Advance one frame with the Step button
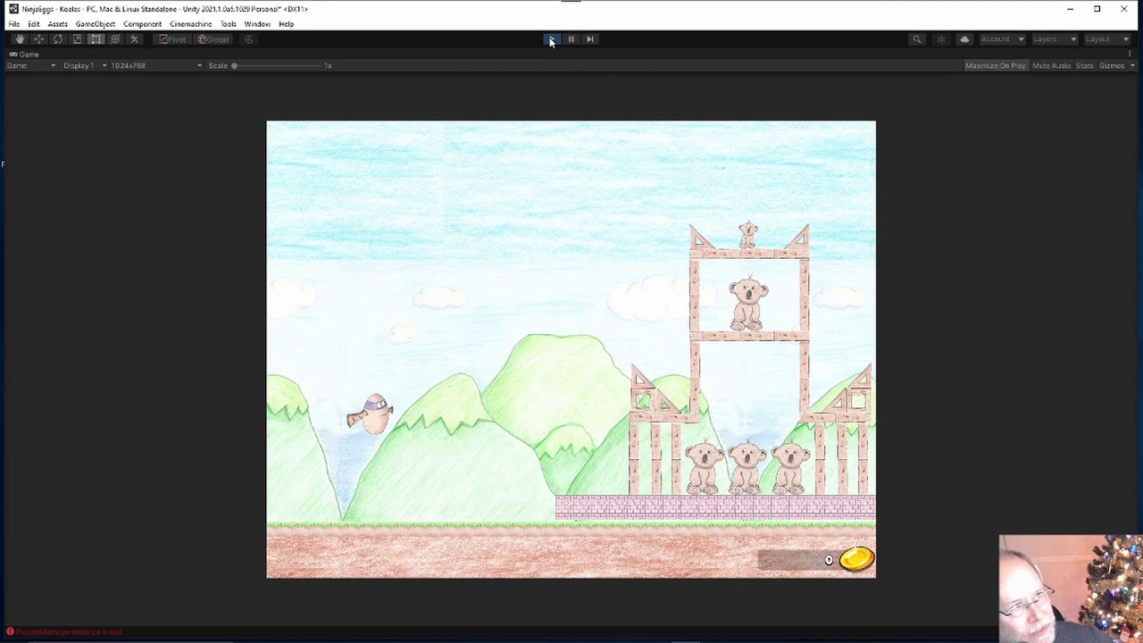 [x=590, y=39]
